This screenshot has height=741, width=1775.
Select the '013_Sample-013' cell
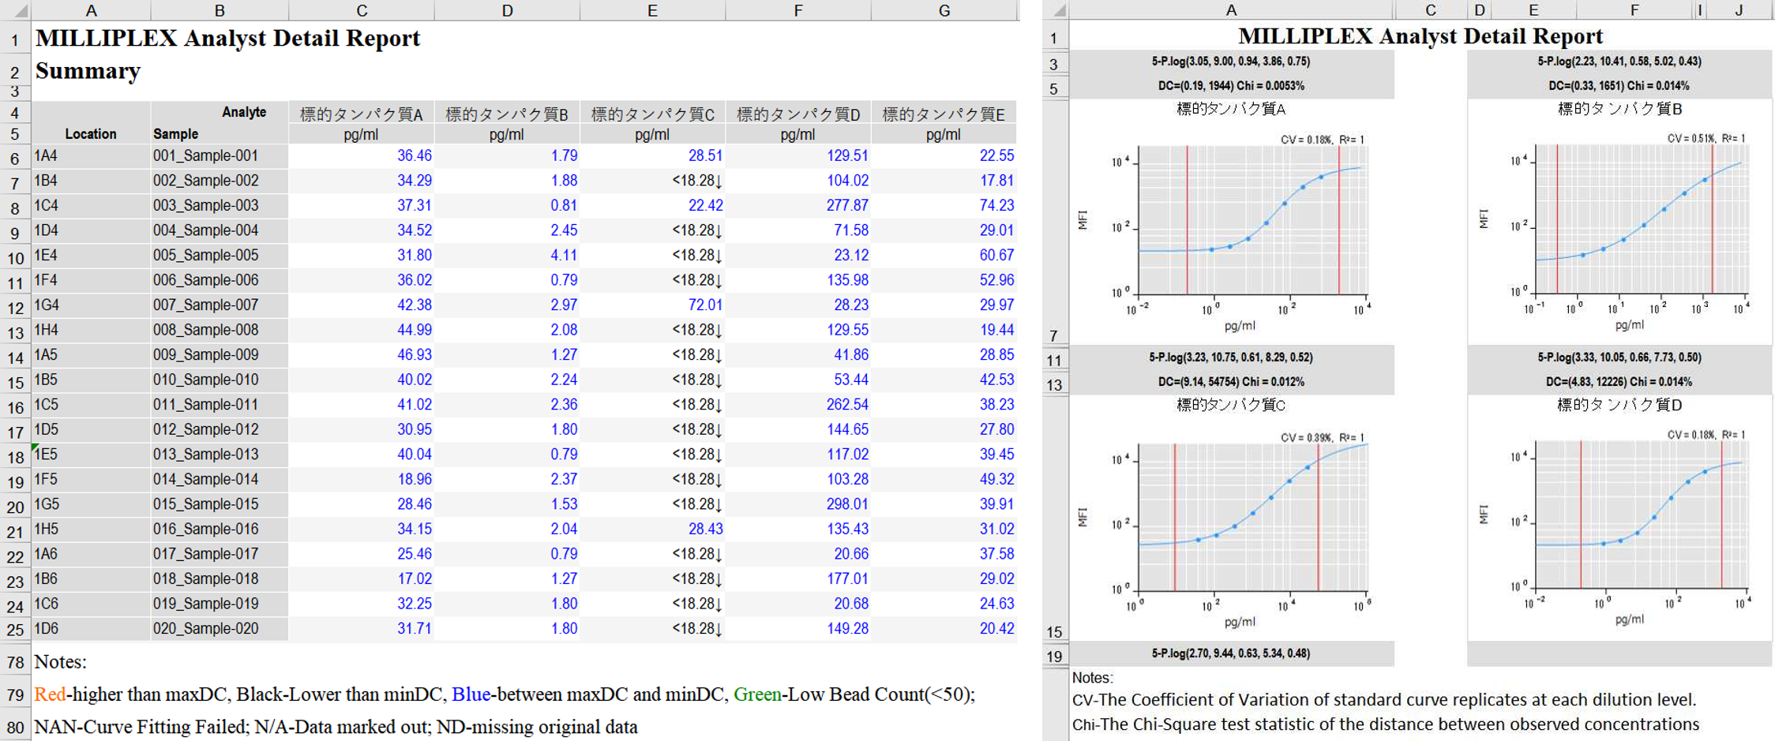tap(220, 454)
